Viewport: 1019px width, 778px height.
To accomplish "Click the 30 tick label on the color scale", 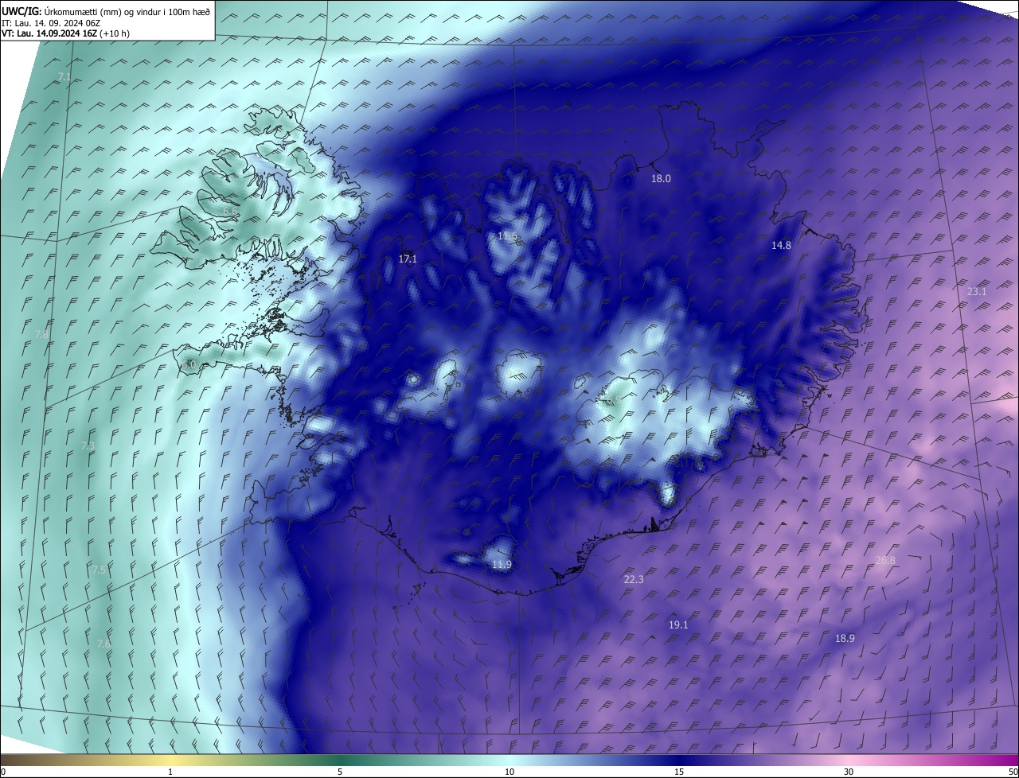I will 849,772.
